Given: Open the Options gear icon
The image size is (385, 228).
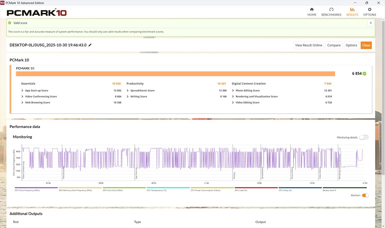Looking at the screenshot, I should click(369, 10).
